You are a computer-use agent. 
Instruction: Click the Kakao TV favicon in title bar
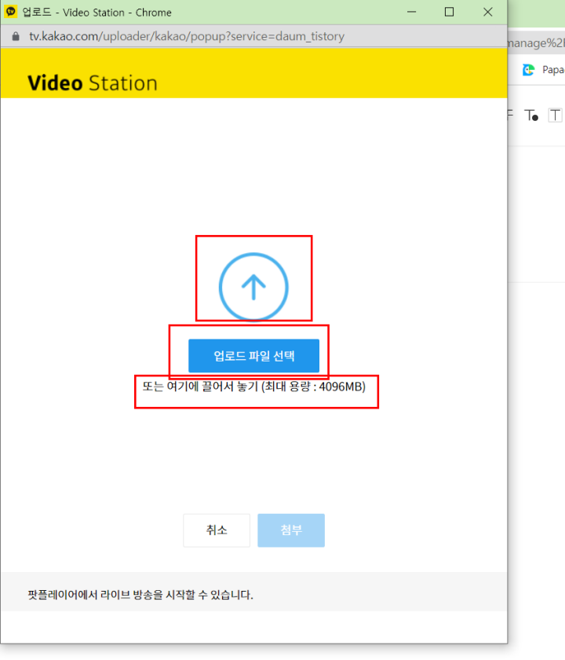coord(10,12)
